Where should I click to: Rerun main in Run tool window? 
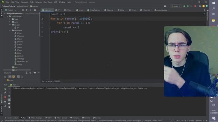click(5, 89)
